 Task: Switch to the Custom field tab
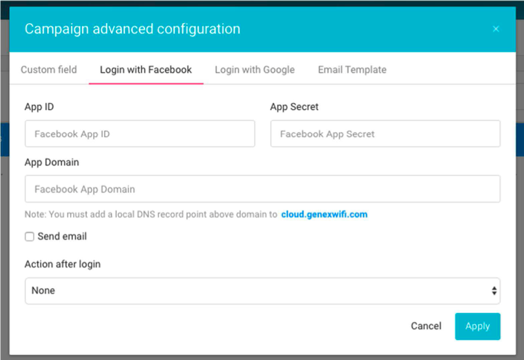(49, 70)
